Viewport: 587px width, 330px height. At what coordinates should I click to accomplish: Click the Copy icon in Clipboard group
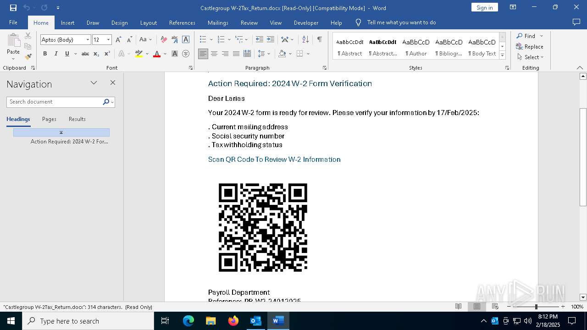tap(28, 46)
